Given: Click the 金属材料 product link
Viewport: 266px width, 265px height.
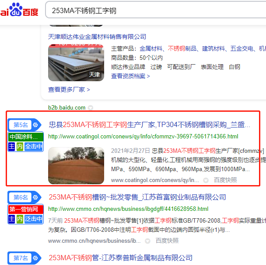Looking at the screenshot, I should pos(151,48).
